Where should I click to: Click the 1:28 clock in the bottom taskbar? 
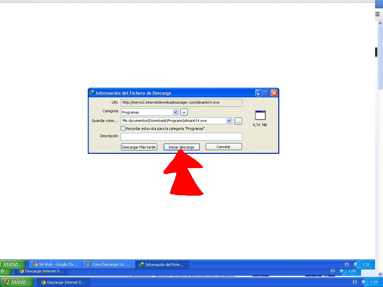pos(374,282)
